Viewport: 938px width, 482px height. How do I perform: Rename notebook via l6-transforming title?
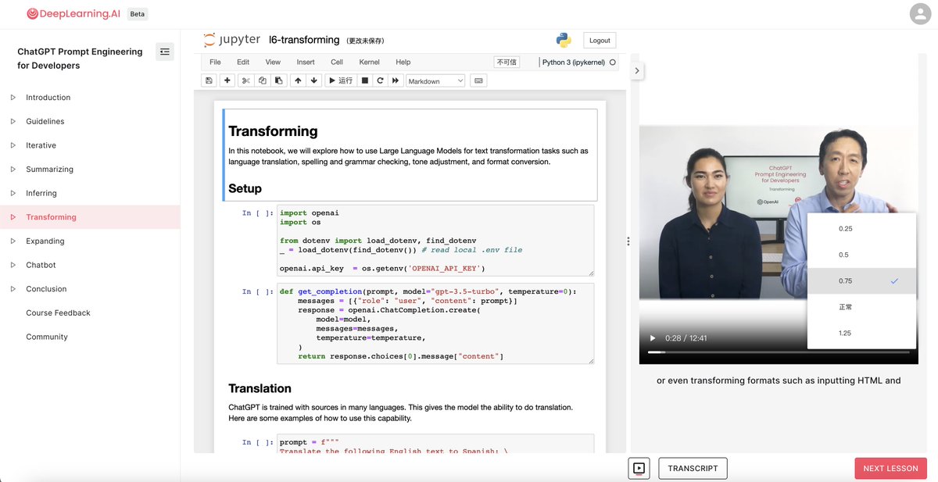point(304,40)
